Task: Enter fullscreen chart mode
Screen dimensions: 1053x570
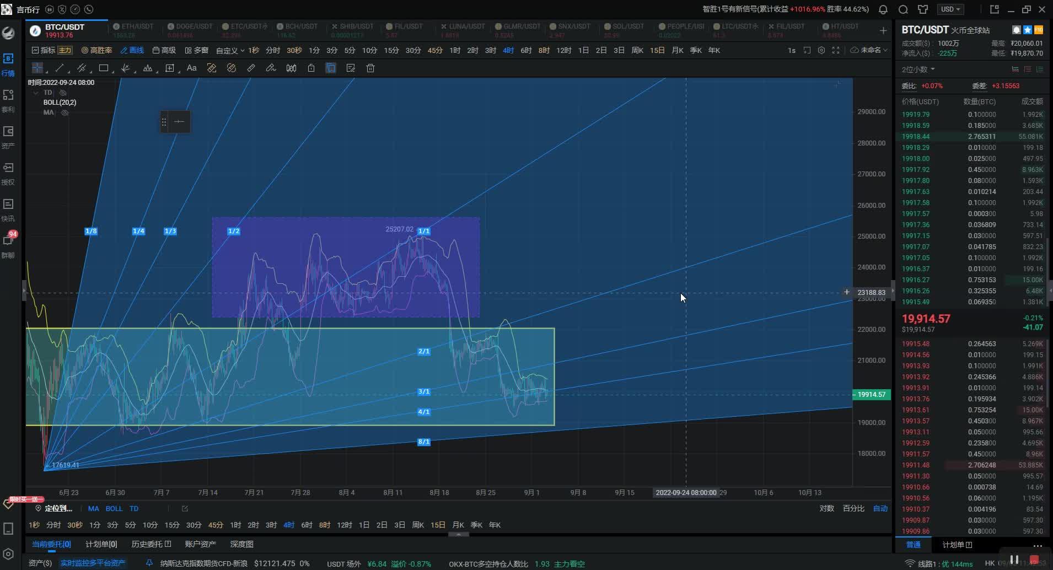Action: [836, 50]
